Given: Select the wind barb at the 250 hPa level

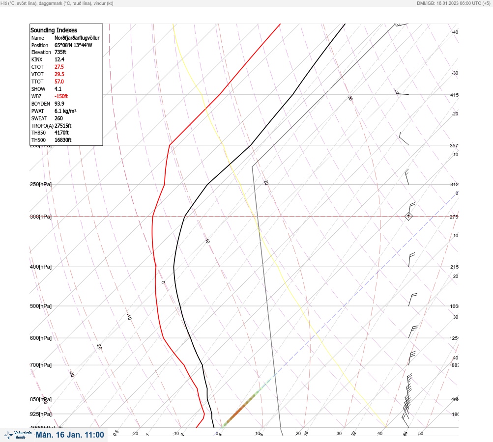Looking at the screenshot, I should (407, 177).
